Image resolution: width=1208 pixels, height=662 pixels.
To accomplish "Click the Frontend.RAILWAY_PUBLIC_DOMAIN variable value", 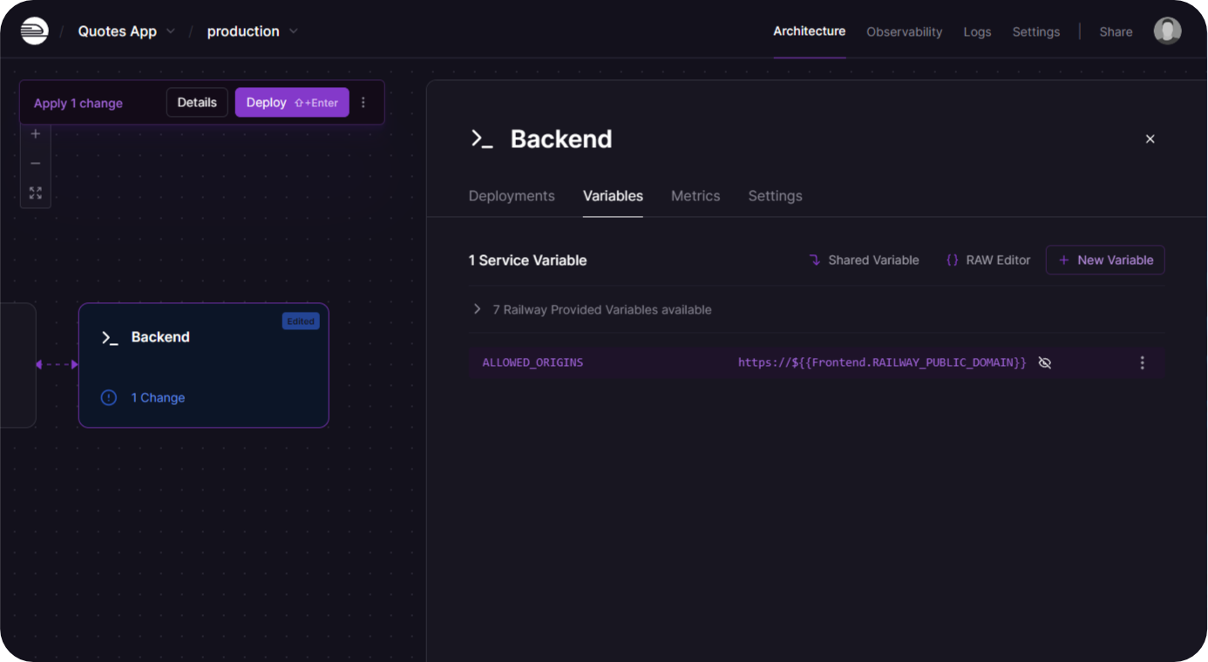I will click(x=882, y=362).
